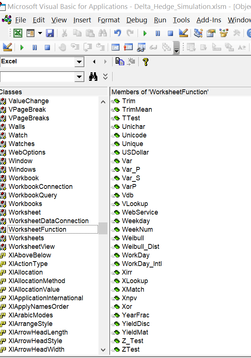Select the Weibull_Dist member

click(x=141, y=247)
